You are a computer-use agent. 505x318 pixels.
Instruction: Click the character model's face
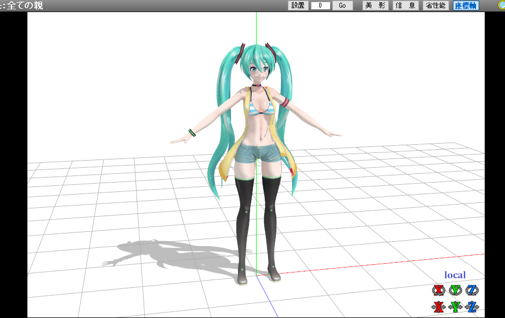click(x=257, y=70)
